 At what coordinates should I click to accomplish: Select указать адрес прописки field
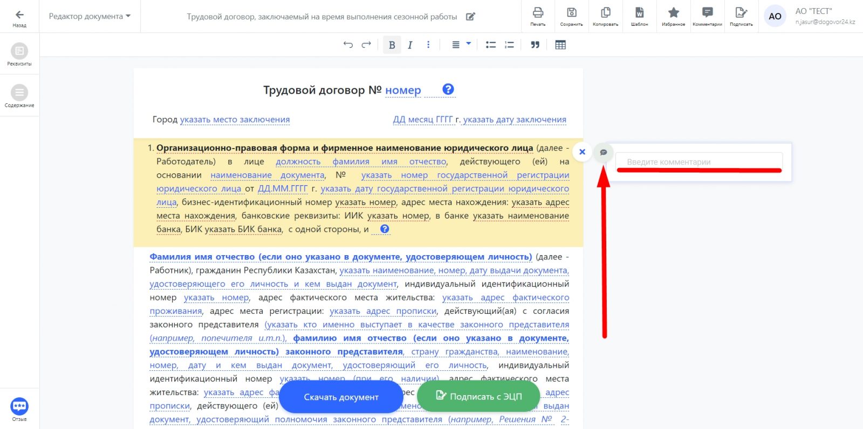point(383,311)
